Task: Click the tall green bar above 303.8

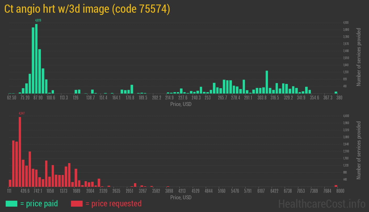Action: (267, 82)
